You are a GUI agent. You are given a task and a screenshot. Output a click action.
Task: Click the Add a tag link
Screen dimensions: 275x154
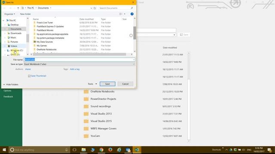[75, 69]
